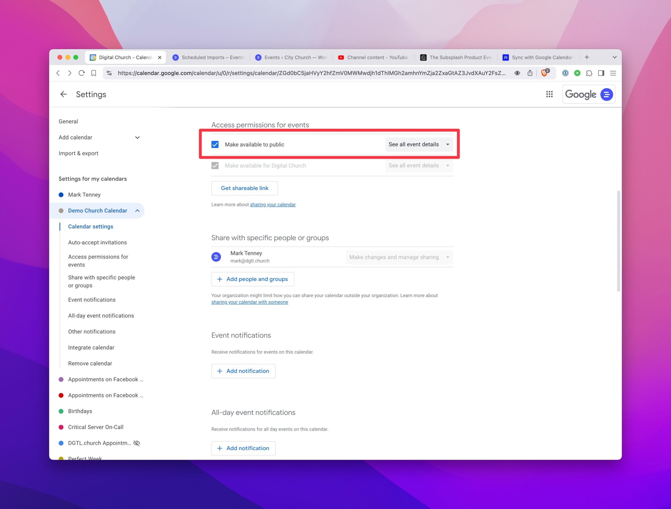The height and width of the screenshot is (509, 671).
Task: Jump to Other notifications
Action: tap(92, 331)
